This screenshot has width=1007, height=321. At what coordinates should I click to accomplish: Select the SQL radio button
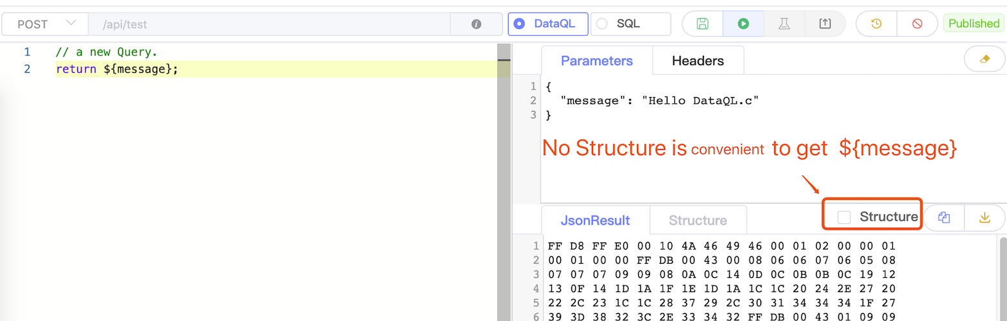(602, 24)
